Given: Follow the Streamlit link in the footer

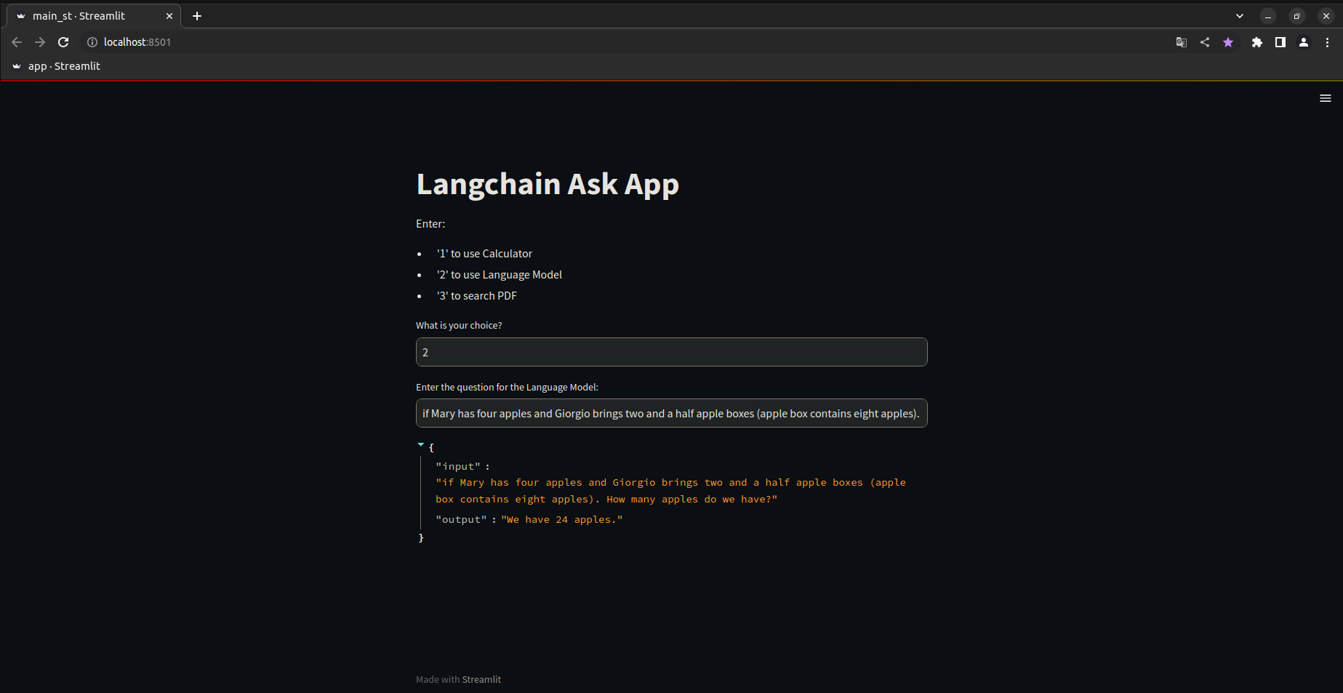Looking at the screenshot, I should click(x=481, y=679).
